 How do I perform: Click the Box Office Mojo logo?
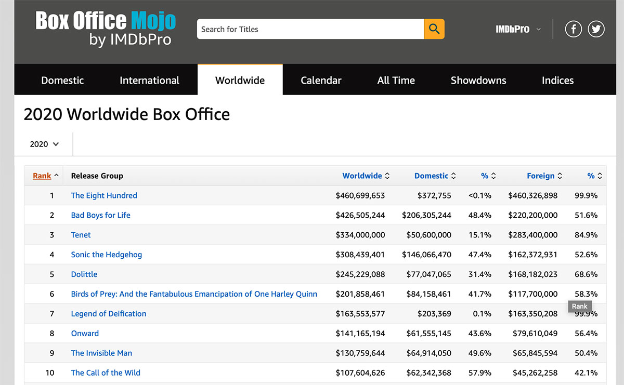(106, 29)
